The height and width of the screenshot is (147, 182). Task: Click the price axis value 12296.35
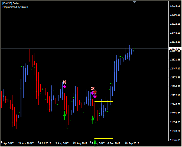pyautogui.click(x=175, y=87)
